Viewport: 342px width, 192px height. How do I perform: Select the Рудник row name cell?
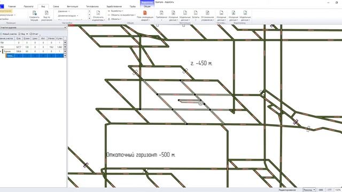pyautogui.click(x=9, y=51)
